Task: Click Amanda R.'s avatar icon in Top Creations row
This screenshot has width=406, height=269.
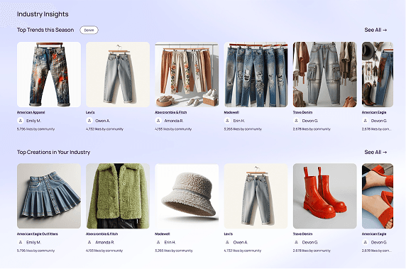Action: point(89,242)
